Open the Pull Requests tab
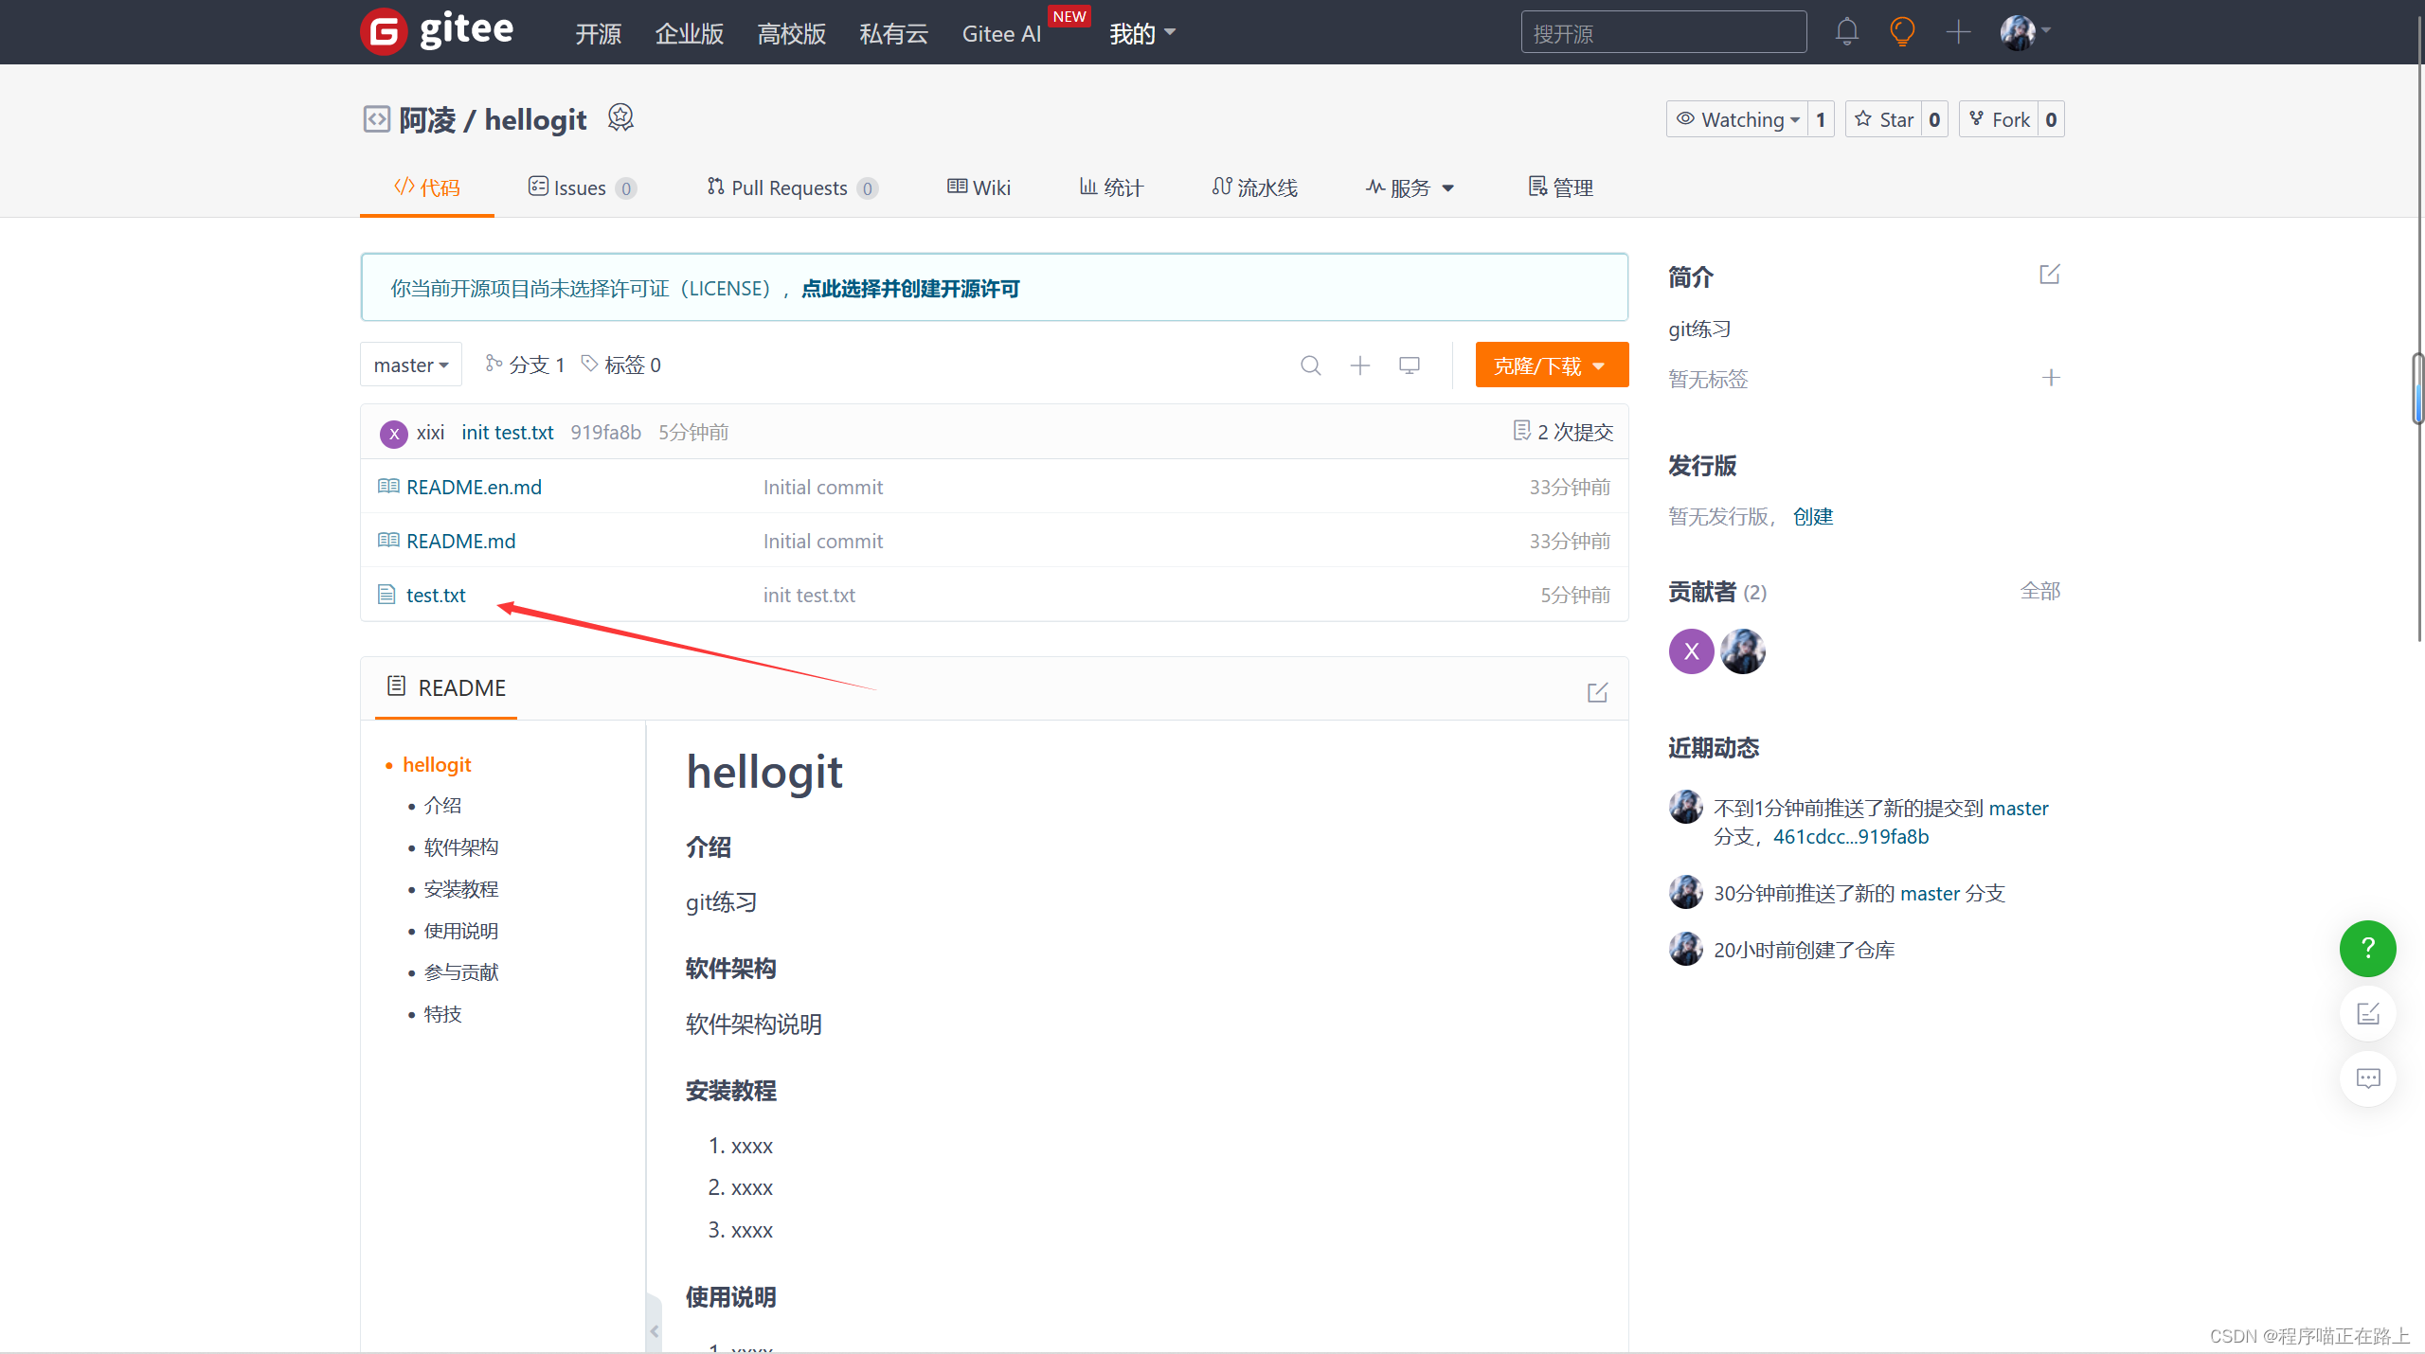2425x1354 pixels. click(x=790, y=187)
